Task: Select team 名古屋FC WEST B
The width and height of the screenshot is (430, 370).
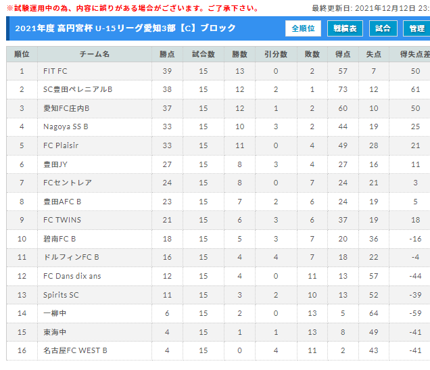Action: 75,350
